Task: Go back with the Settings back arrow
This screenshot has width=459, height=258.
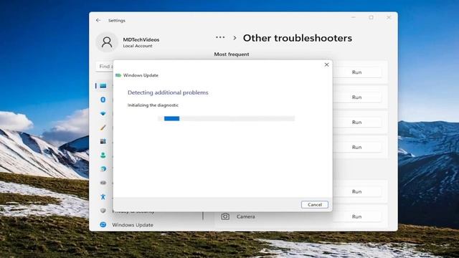Action: (x=98, y=20)
